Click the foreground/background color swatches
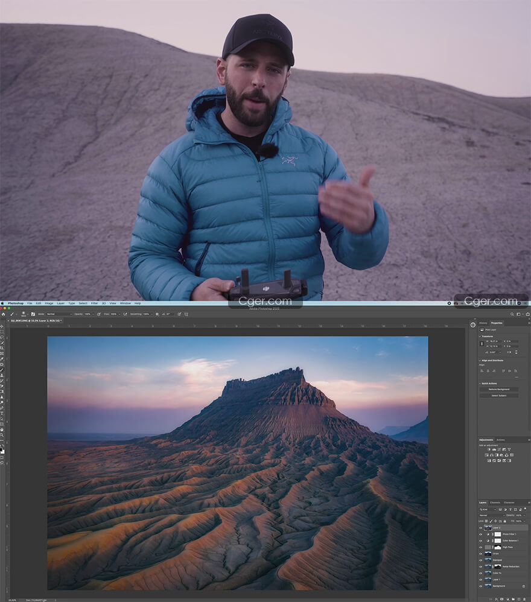The height and width of the screenshot is (602, 531). tap(2, 451)
